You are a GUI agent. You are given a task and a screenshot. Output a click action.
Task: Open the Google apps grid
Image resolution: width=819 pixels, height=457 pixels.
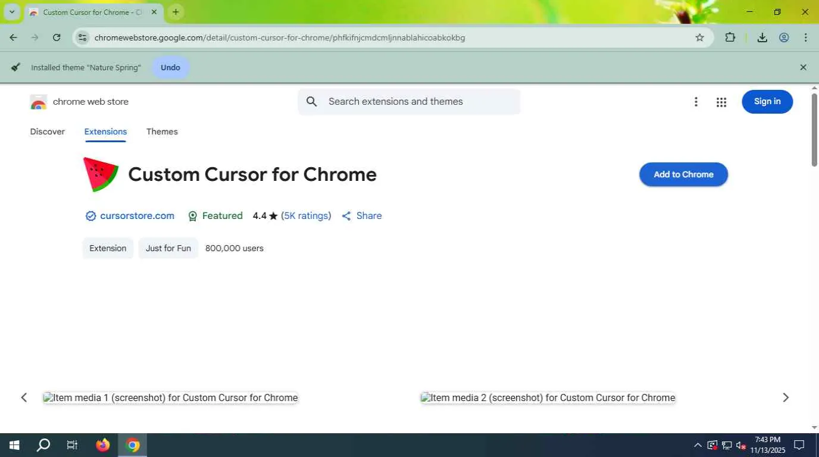(x=721, y=102)
